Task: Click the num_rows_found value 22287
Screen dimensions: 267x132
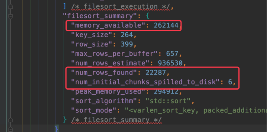Action: (156, 73)
